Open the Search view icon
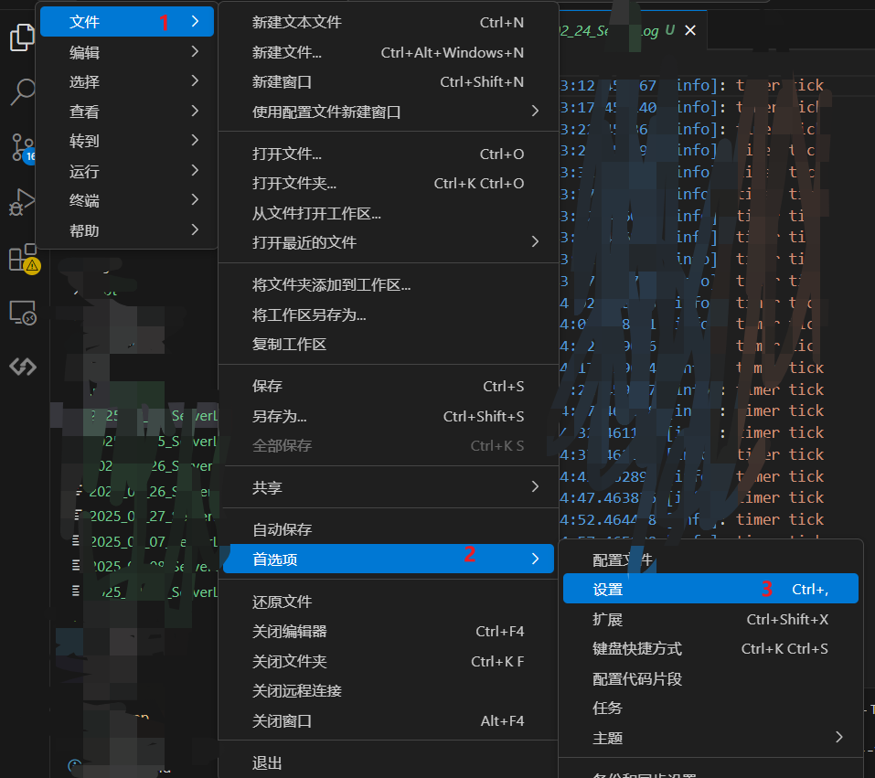 (22, 91)
